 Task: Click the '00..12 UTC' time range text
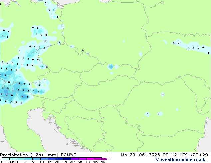click(175, 155)
